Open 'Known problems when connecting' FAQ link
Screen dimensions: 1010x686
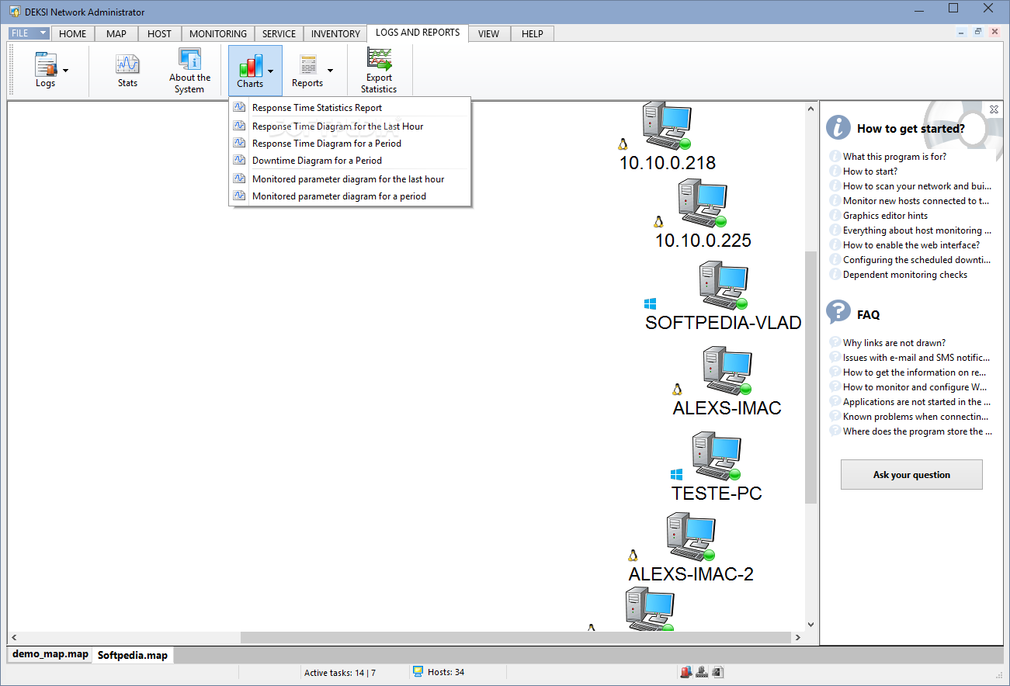[x=917, y=417]
